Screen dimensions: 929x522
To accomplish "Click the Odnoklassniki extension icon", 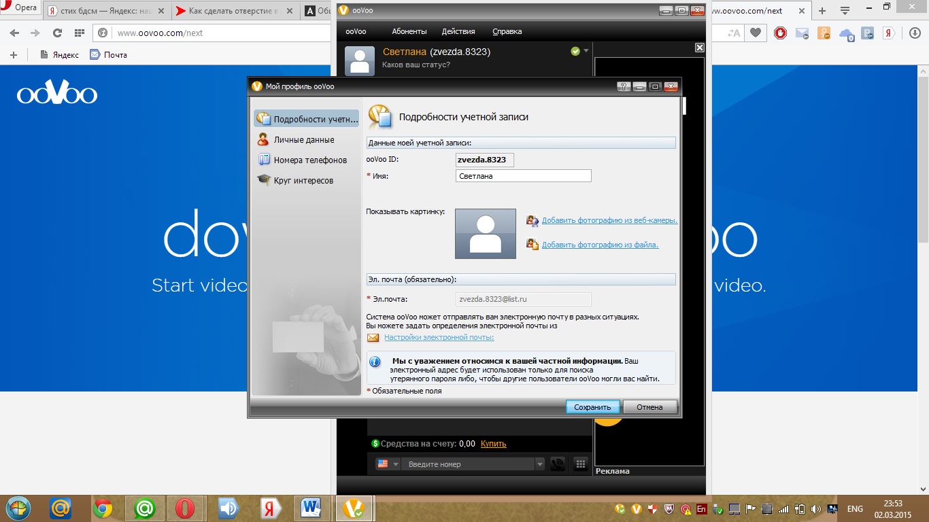I will pyautogui.click(x=824, y=33).
